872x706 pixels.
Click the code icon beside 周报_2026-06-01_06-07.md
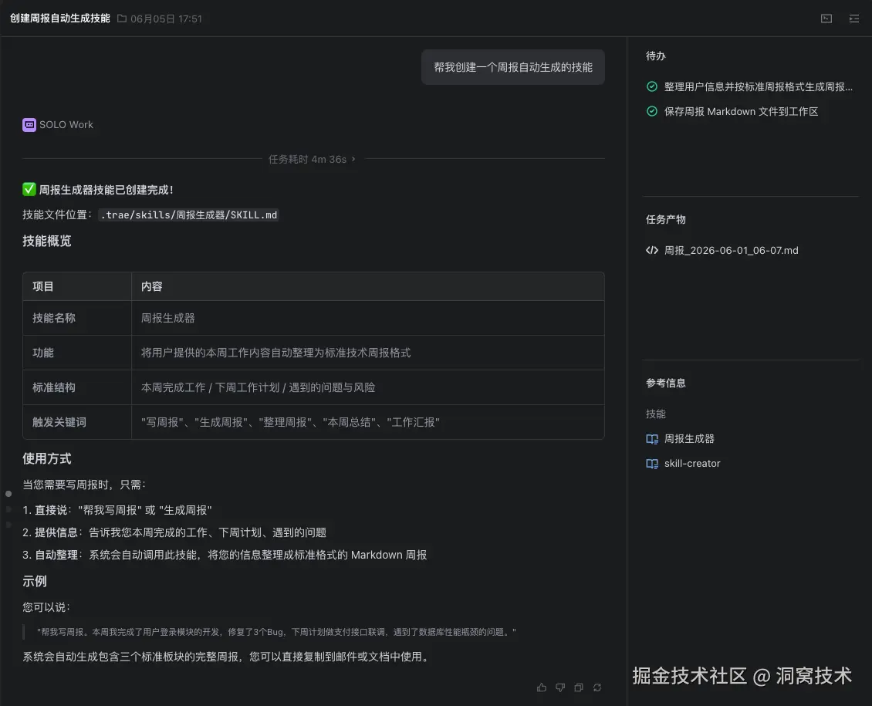click(652, 250)
